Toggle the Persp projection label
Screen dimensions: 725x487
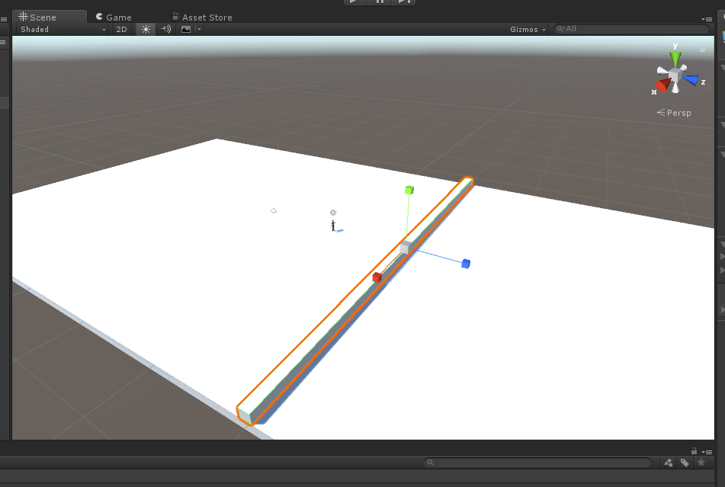click(674, 113)
